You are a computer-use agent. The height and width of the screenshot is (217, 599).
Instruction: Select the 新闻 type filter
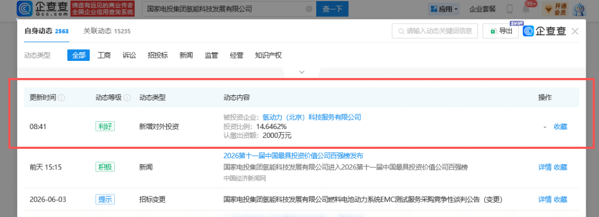click(x=186, y=55)
